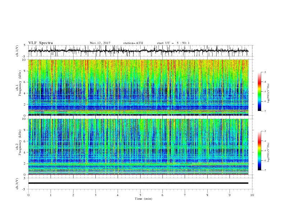Click the 'start UT = 5 :50: 1' text
The height and width of the screenshot is (219, 284).
coord(173,43)
